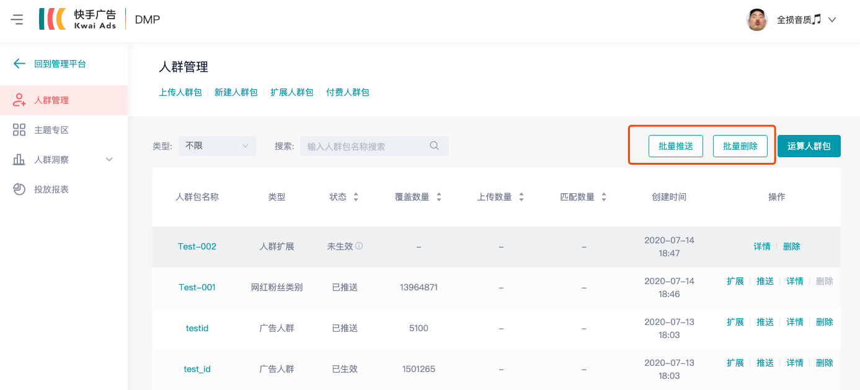The width and height of the screenshot is (860, 390).
Task: Click the back arrow to management platform
Action: point(19,63)
